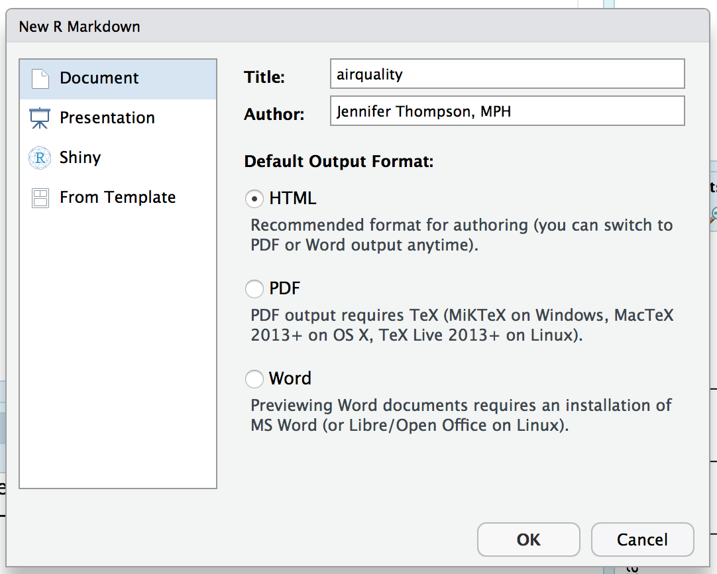
Task: Click the From Template layout icon
Action: point(40,198)
